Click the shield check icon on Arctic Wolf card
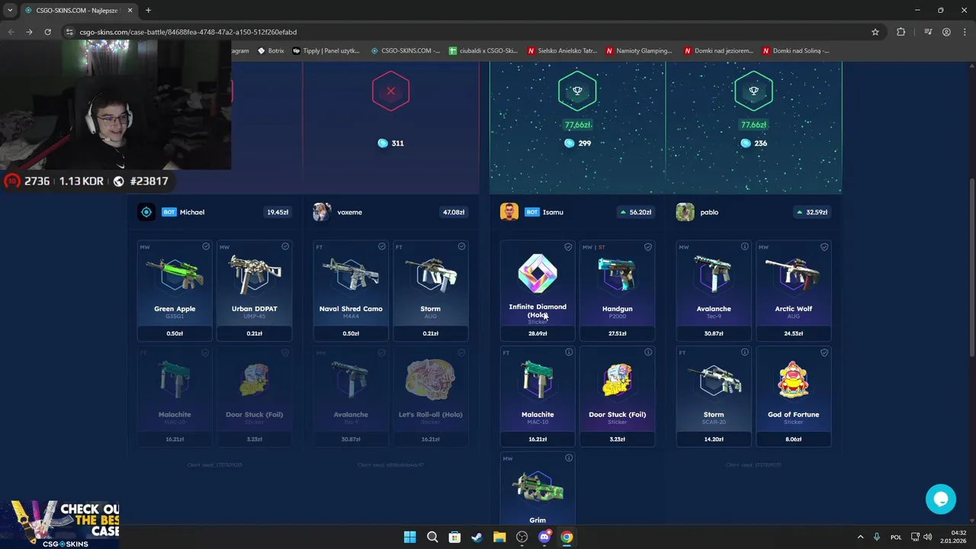 click(x=824, y=247)
